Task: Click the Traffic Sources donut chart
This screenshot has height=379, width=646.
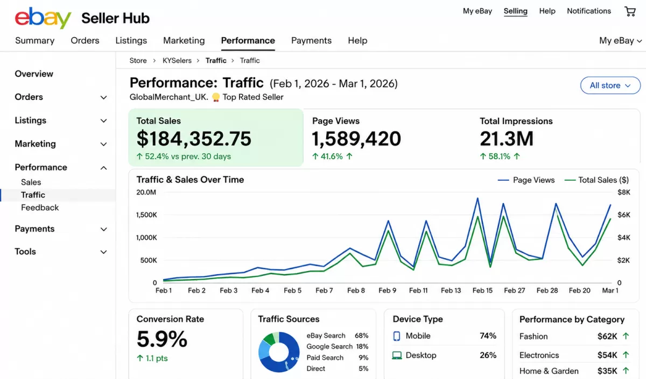Action: coord(279,352)
